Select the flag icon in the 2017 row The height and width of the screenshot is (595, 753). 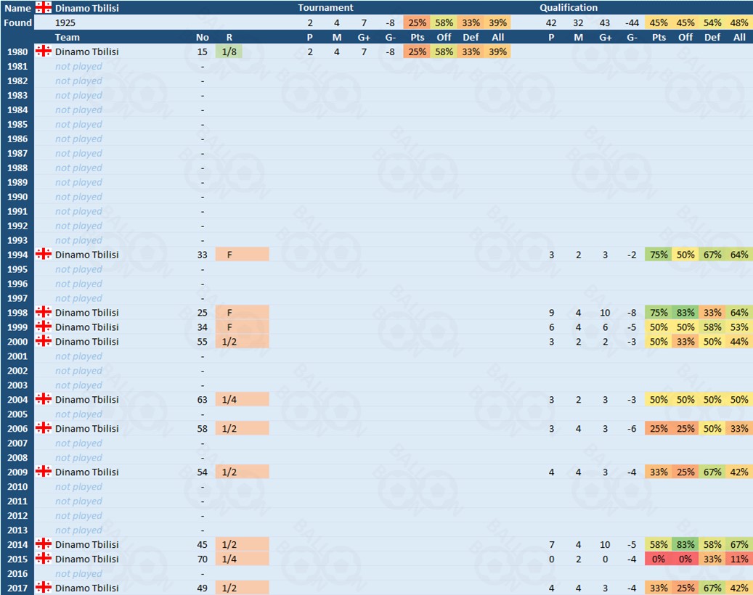tap(44, 588)
